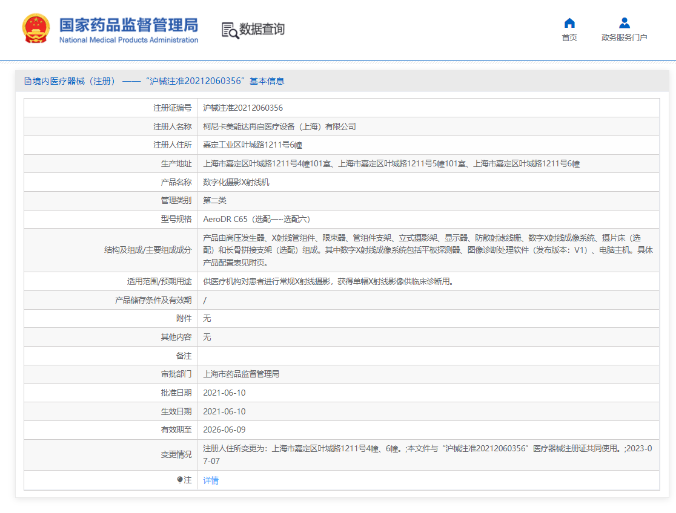Click the 产品名称 row label
Screen dimensions: 676x513
click(x=176, y=182)
